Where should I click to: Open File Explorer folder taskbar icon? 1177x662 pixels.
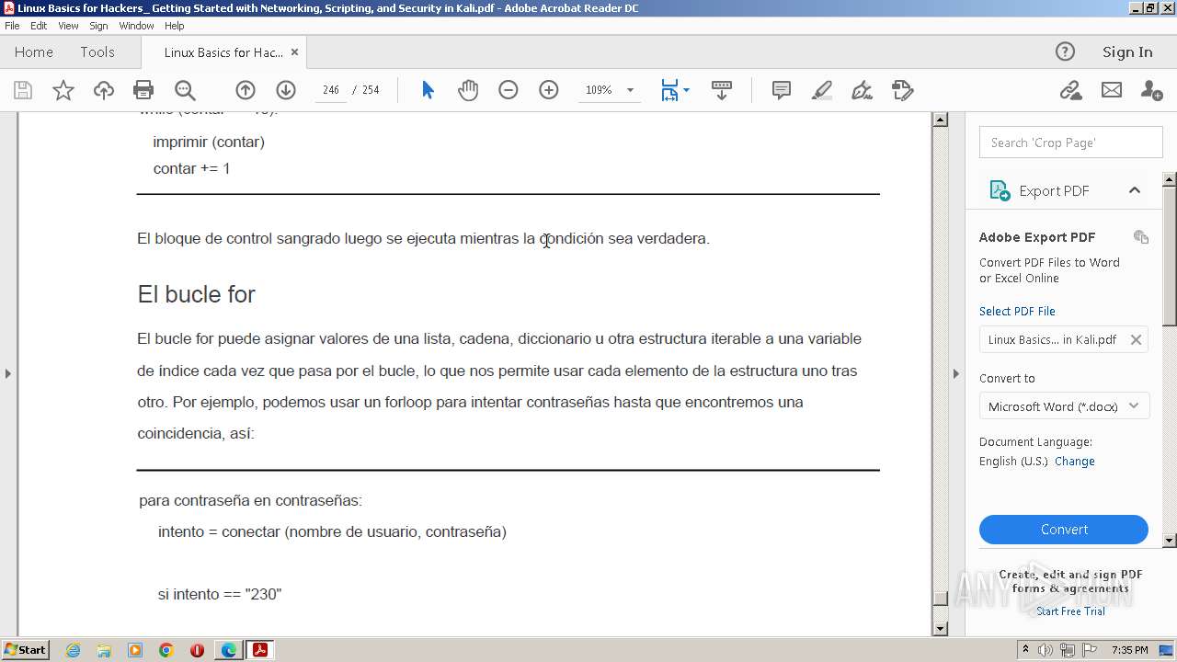point(104,650)
